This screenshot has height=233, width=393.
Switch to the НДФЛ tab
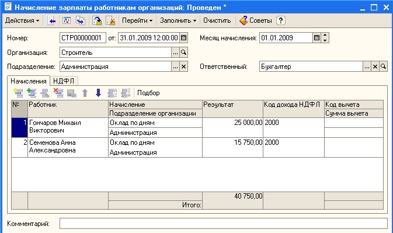click(x=64, y=81)
